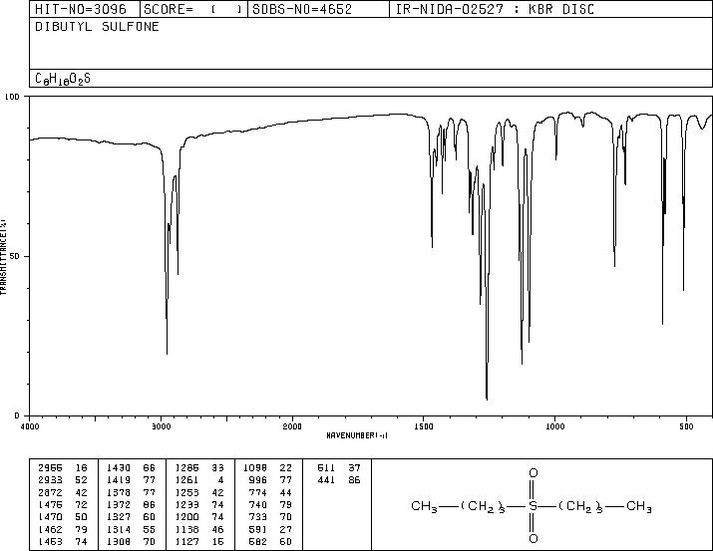The image size is (713, 551).
Task: Click the DIBUTYL SULFONE compound name
Action: 98,26
